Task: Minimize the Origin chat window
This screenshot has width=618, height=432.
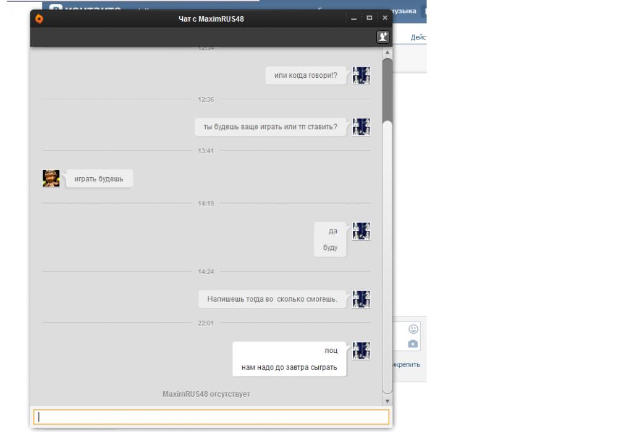Action: [354, 18]
